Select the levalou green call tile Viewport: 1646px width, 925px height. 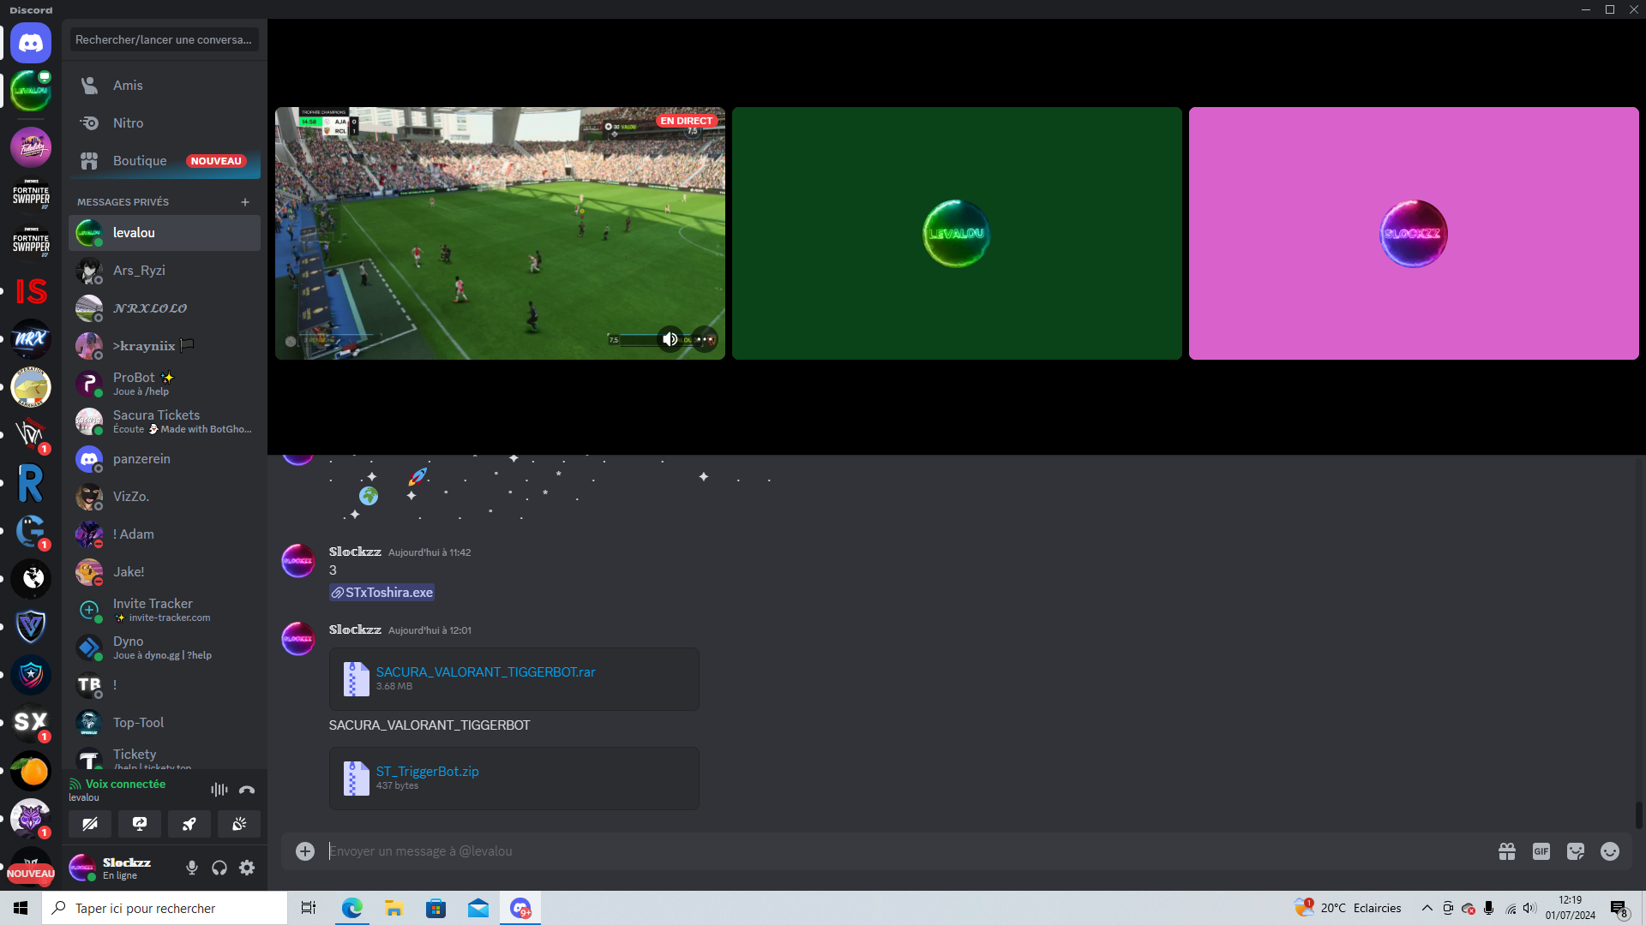(957, 233)
